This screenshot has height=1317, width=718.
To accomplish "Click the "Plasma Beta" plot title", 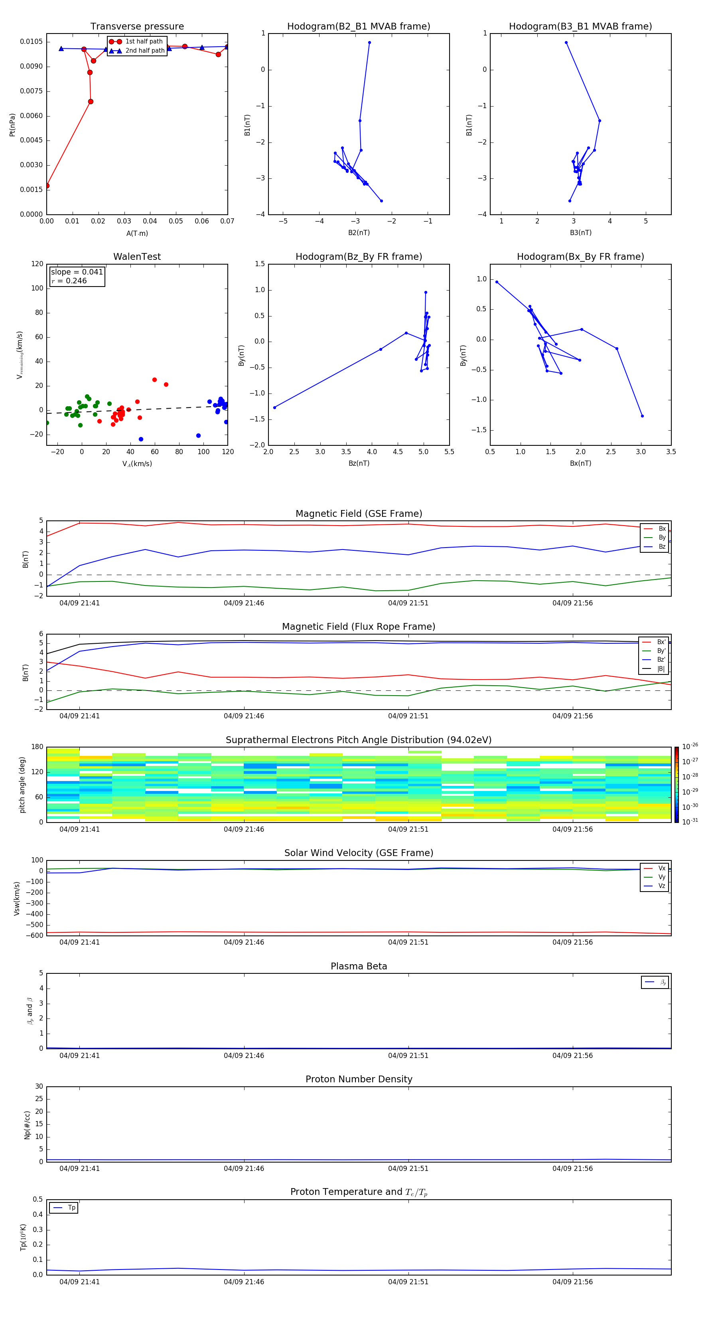I will pos(359,967).
